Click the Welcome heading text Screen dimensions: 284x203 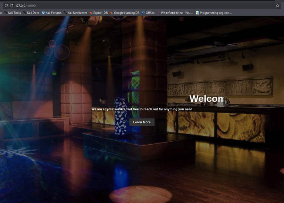(206, 99)
